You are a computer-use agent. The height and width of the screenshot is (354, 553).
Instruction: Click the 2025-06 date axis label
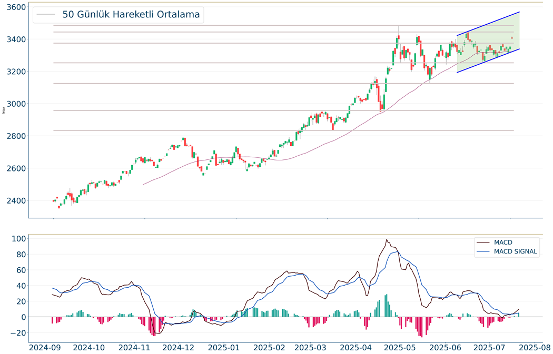tap(445, 348)
